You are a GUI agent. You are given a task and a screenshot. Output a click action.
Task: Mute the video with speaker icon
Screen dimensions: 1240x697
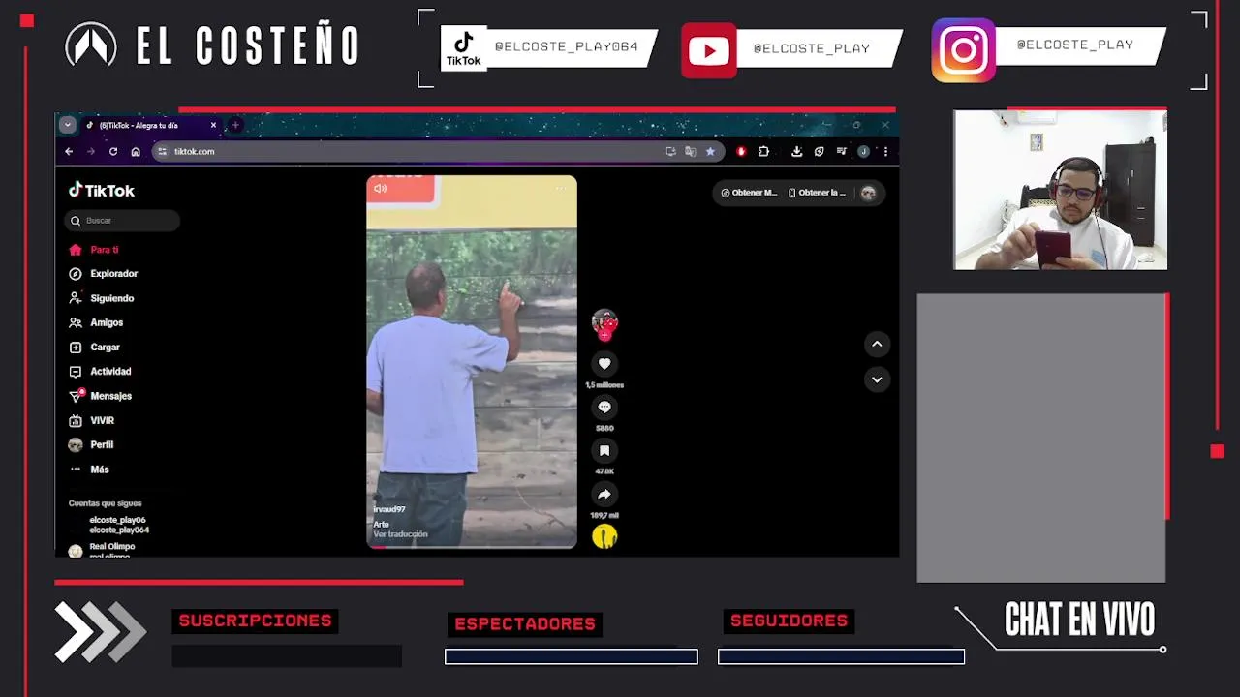pyautogui.click(x=380, y=189)
